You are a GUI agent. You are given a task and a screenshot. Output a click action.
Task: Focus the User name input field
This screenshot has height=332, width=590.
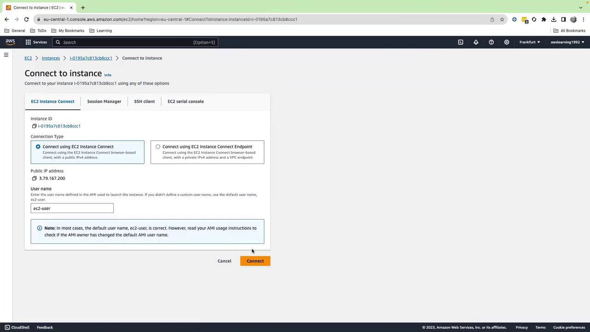72,208
